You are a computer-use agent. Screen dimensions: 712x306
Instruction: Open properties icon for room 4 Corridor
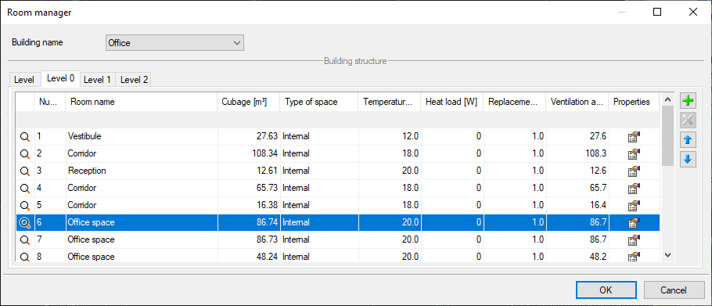point(634,189)
